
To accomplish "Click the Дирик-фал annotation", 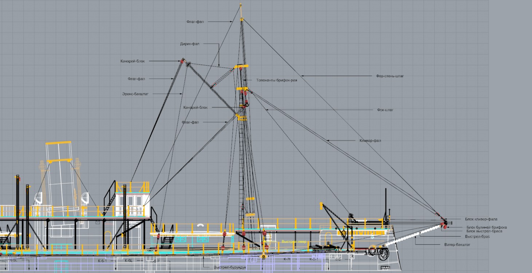I will tap(189, 44).
